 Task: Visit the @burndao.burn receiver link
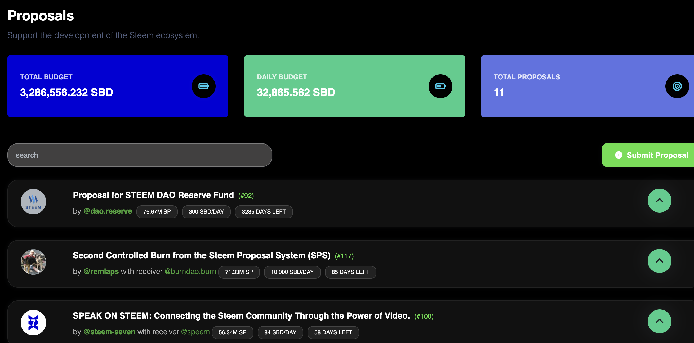pyautogui.click(x=190, y=271)
